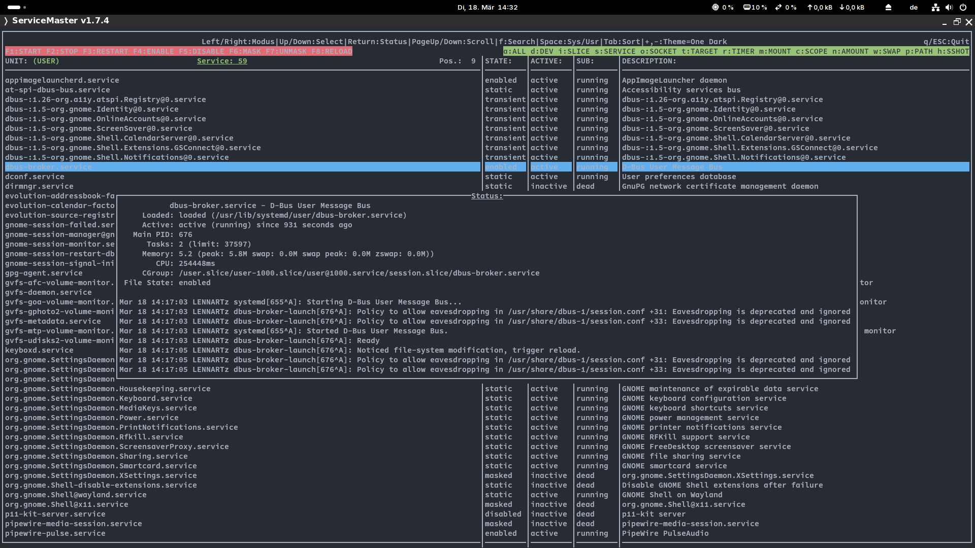Select the d:DEV unit filter

click(x=542, y=51)
